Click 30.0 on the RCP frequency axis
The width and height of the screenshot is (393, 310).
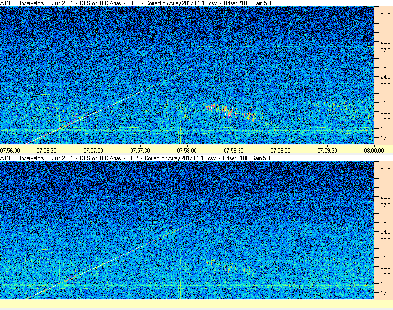point(386,24)
